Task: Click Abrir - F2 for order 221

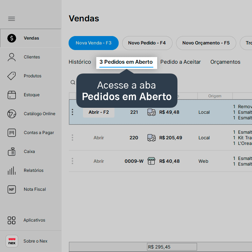Action: pos(99,112)
